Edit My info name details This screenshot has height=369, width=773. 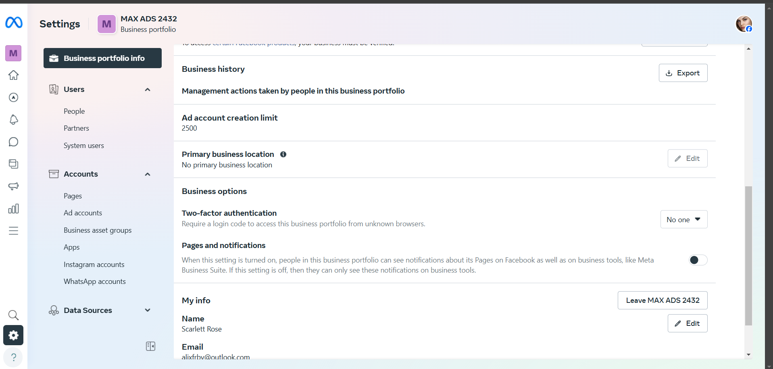point(688,323)
